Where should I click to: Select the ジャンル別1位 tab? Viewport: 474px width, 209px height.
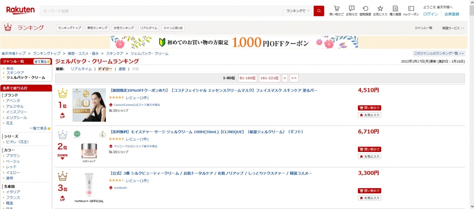(x=173, y=28)
